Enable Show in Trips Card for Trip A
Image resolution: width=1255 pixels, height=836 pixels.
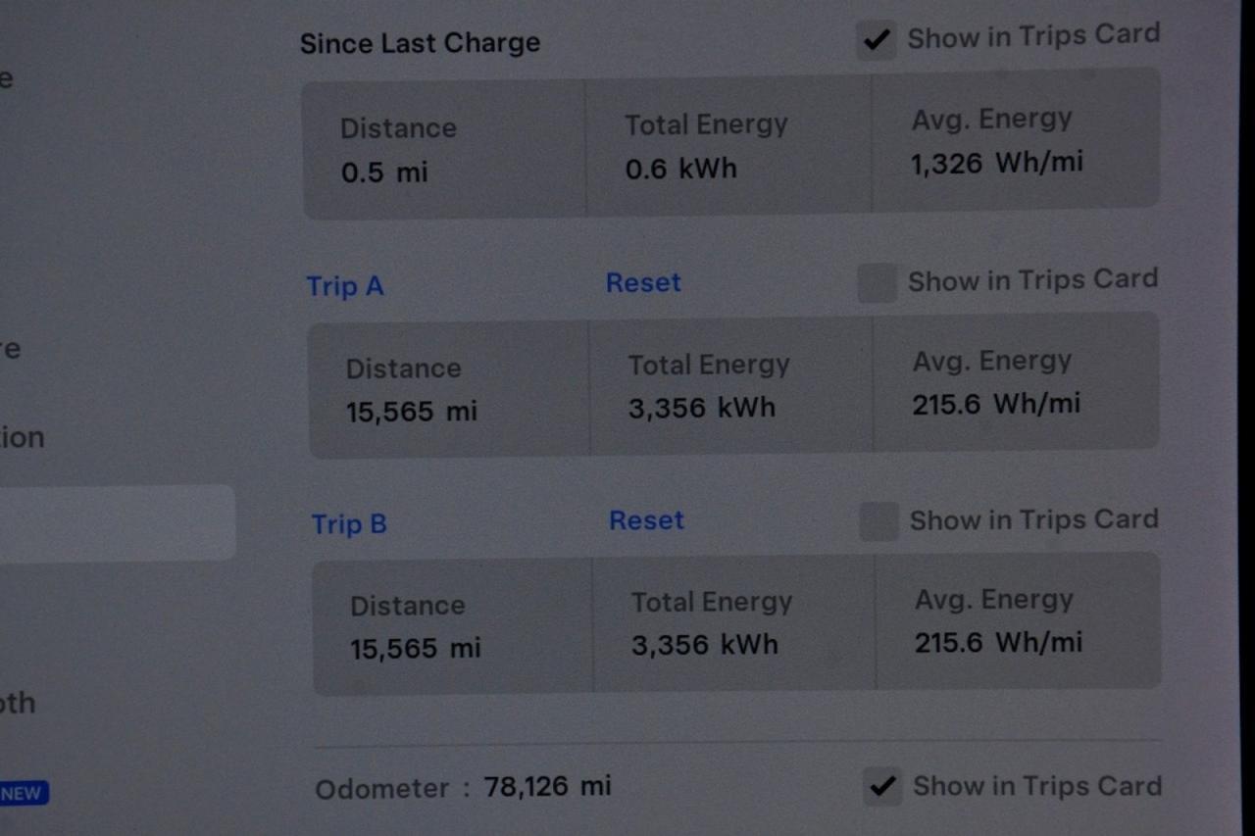(876, 283)
